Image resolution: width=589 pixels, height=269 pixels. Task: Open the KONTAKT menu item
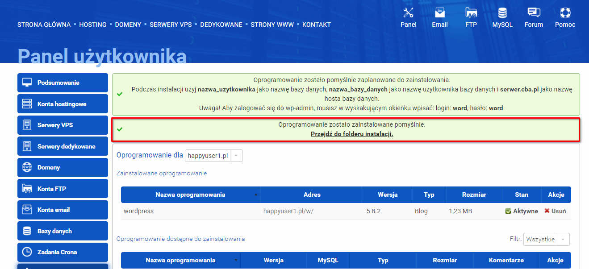click(x=317, y=25)
